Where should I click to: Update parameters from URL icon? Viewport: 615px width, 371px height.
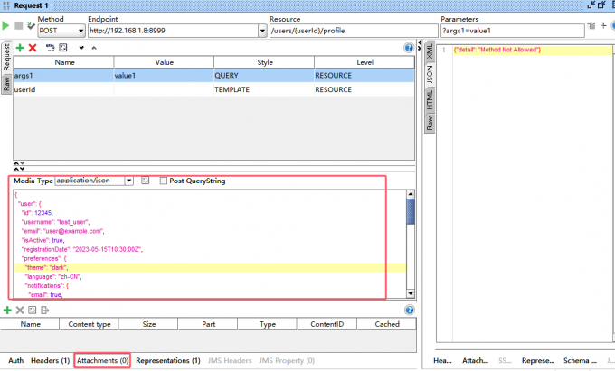51,47
